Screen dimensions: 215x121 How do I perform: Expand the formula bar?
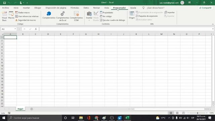coord(213,29)
